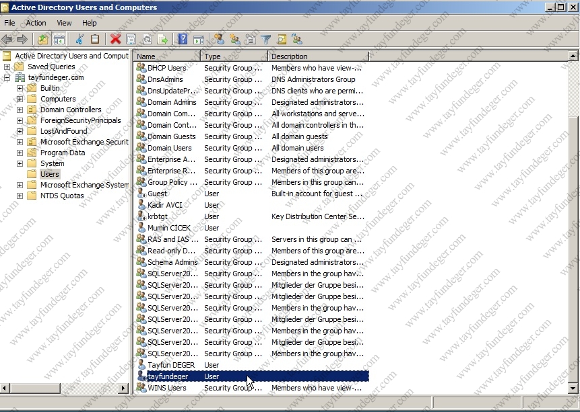Select the DnsAdmins group row
580x412 pixels.
pos(251,79)
